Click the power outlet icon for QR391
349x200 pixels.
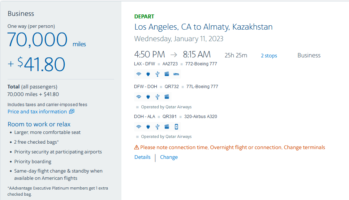(x=148, y=127)
